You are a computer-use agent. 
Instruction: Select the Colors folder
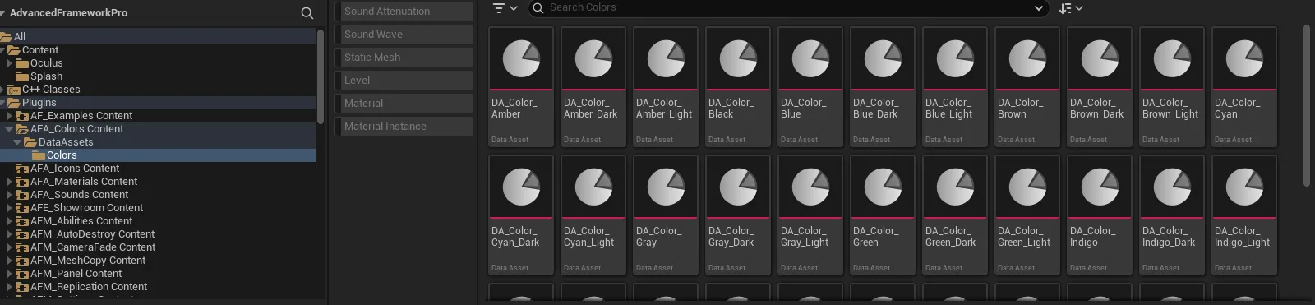tap(158, 155)
